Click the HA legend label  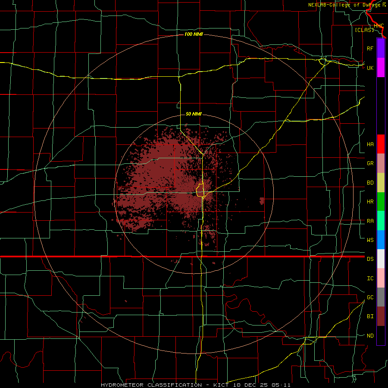click(x=370, y=144)
